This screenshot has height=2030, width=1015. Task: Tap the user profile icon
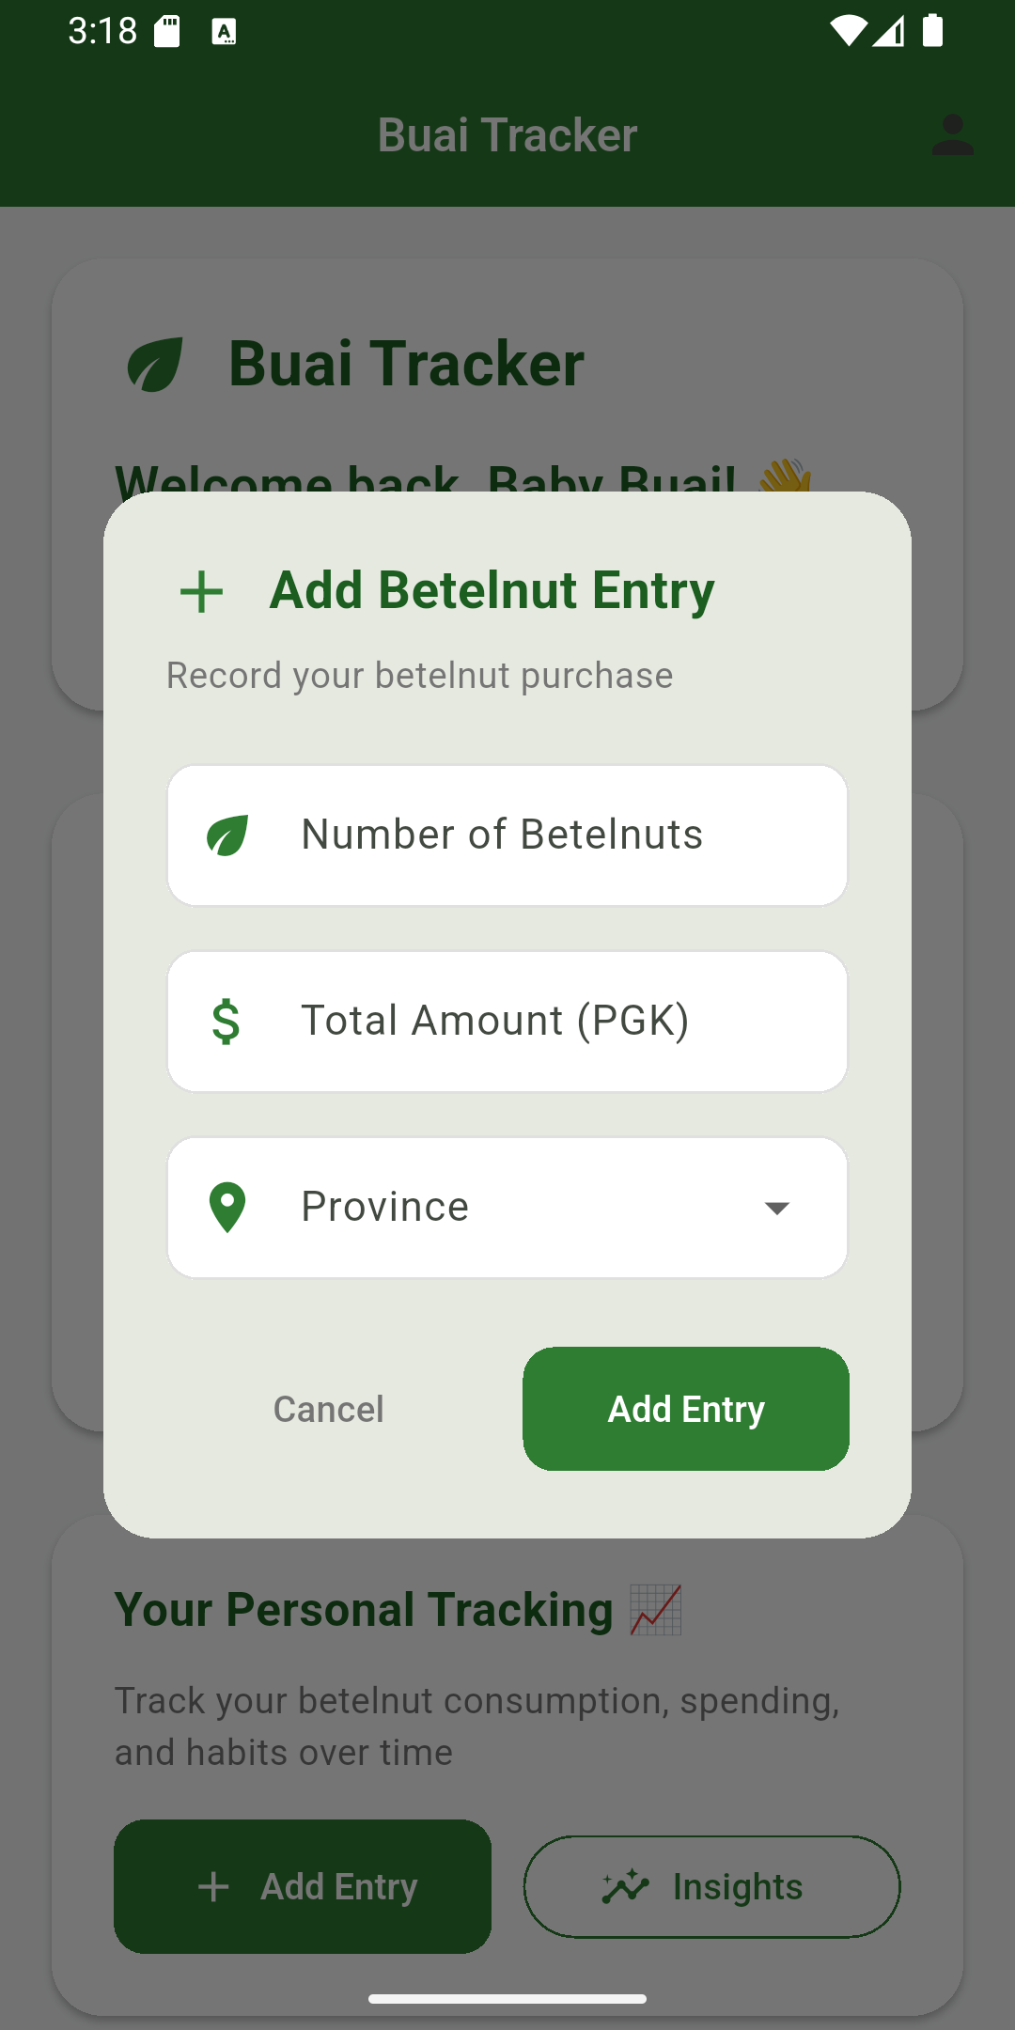tap(952, 135)
